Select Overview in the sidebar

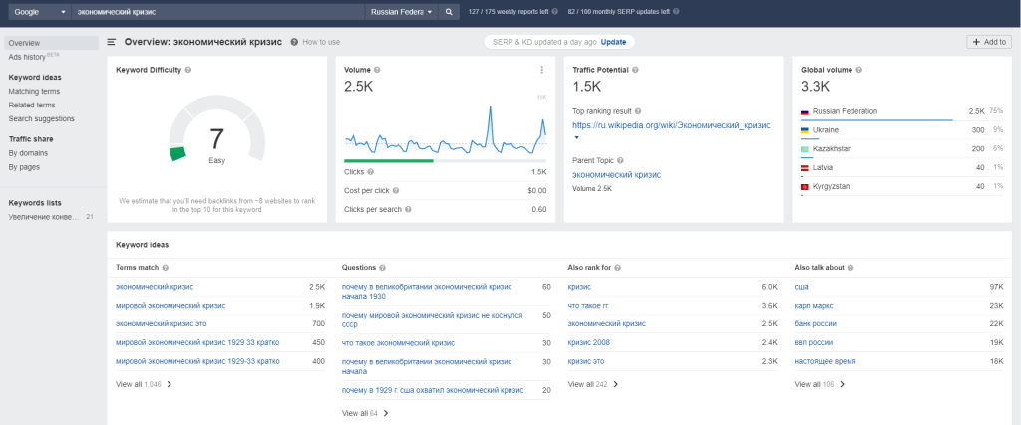coord(52,43)
